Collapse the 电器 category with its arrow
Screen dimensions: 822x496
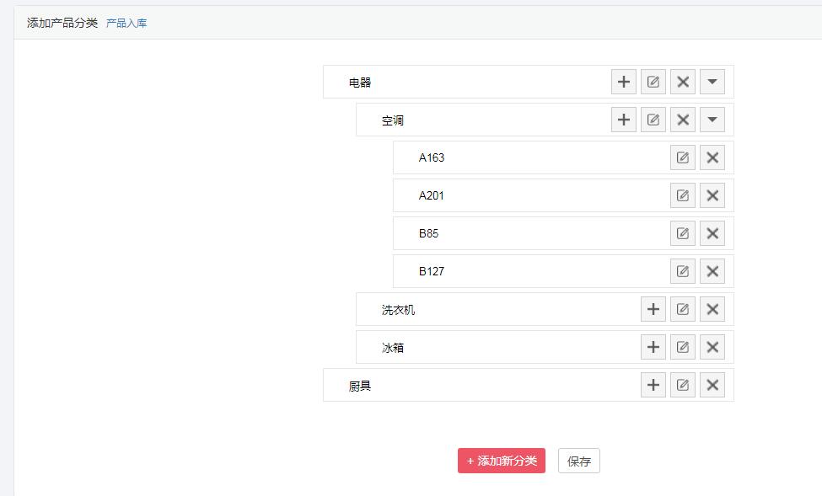712,82
